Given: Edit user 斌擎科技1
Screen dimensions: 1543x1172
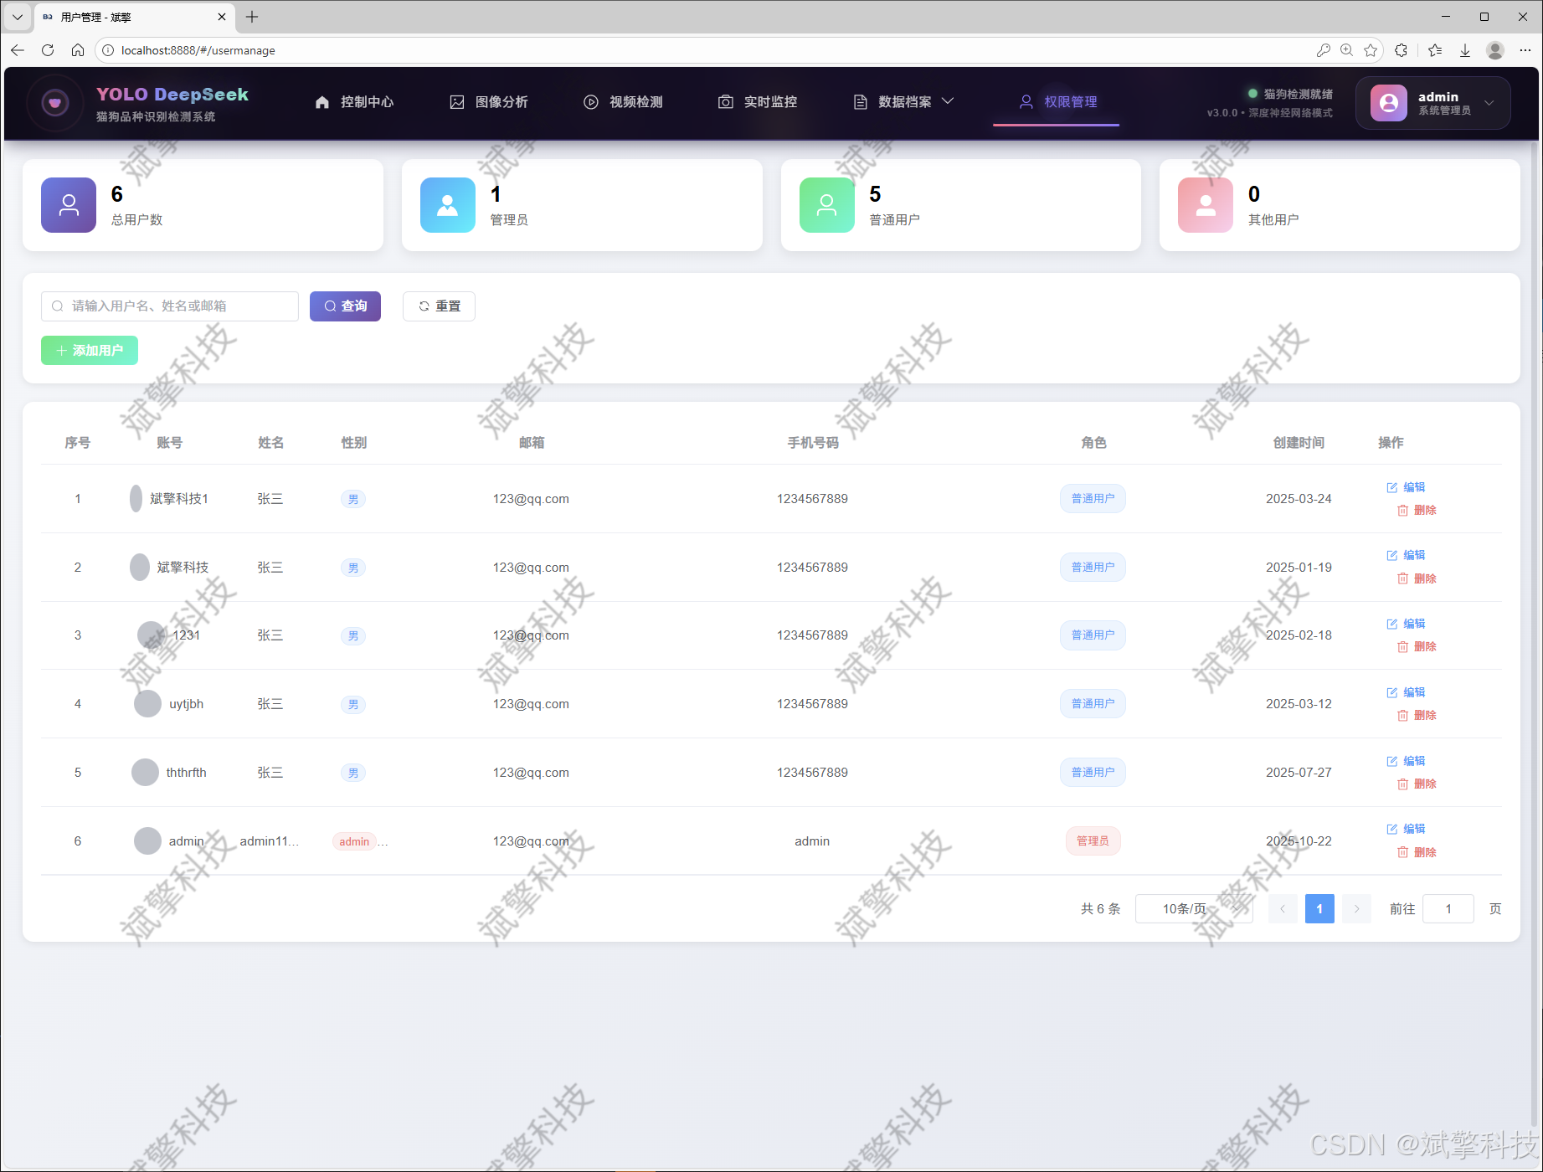Looking at the screenshot, I should [x=1406, y=487].
